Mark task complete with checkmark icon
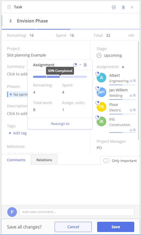Screen dimensions: 141x235 click(114, 7)
